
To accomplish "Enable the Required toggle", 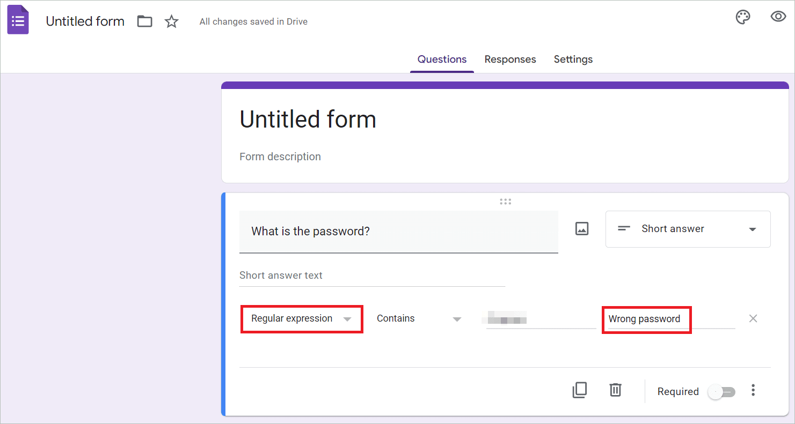I will click(x=721, y=391).
